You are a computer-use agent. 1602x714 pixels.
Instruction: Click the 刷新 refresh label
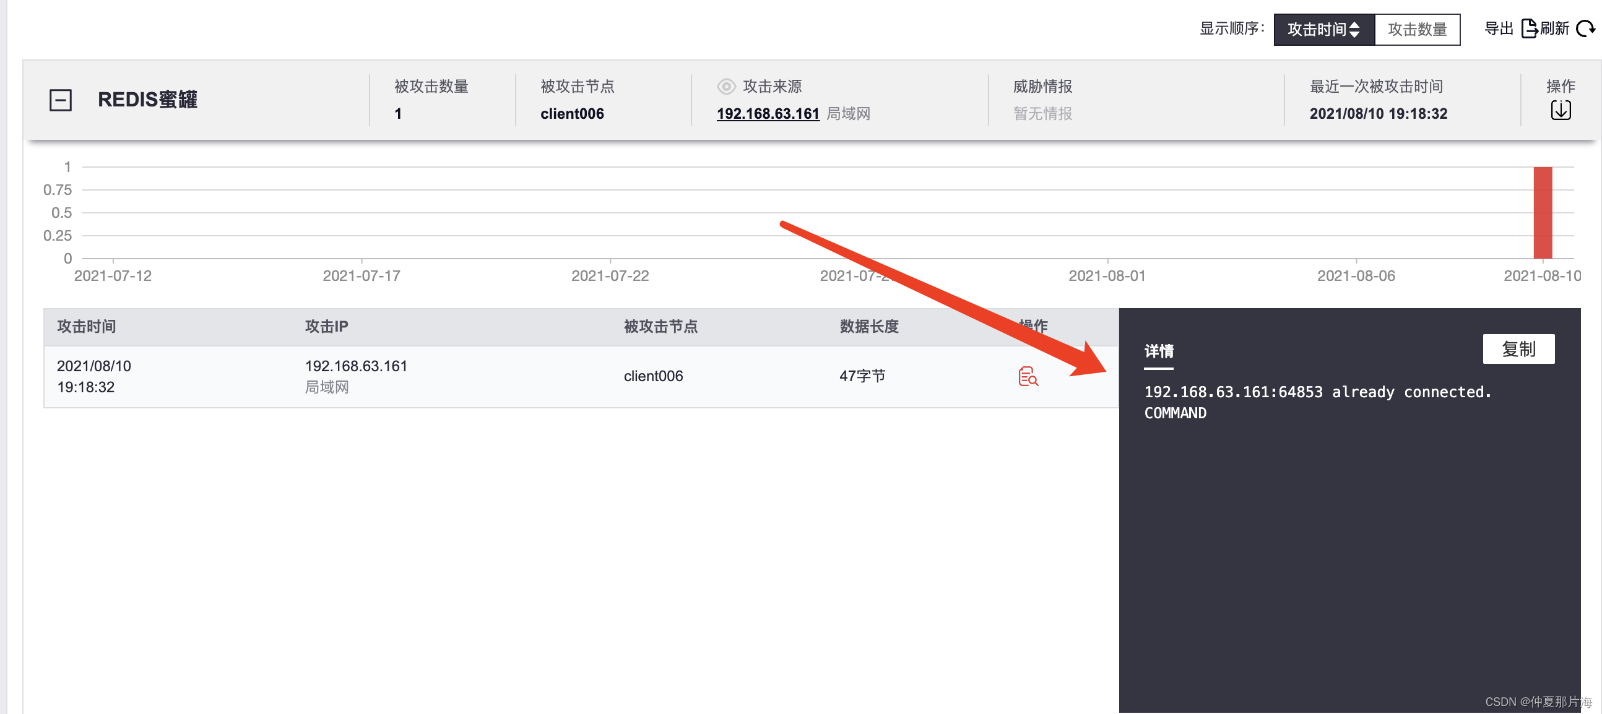1554,28
